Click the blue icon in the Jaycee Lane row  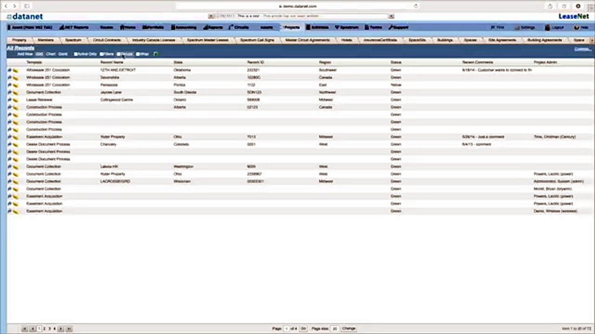click(x=9, y=92)
